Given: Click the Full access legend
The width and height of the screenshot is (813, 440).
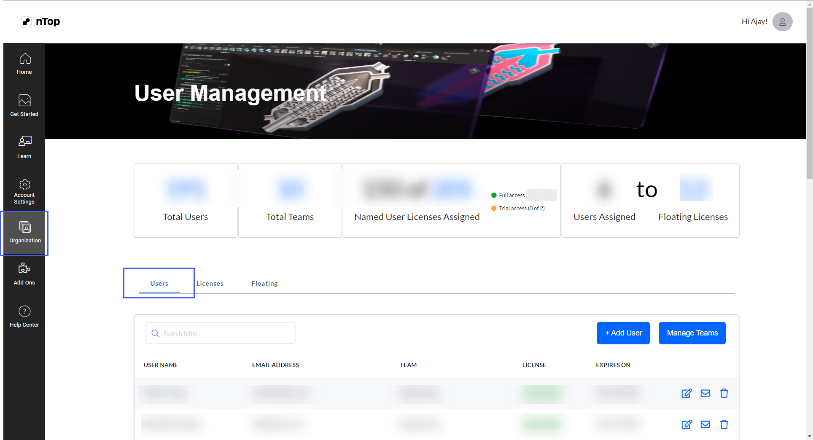Looking at the screenshot, I should (508, 195).
